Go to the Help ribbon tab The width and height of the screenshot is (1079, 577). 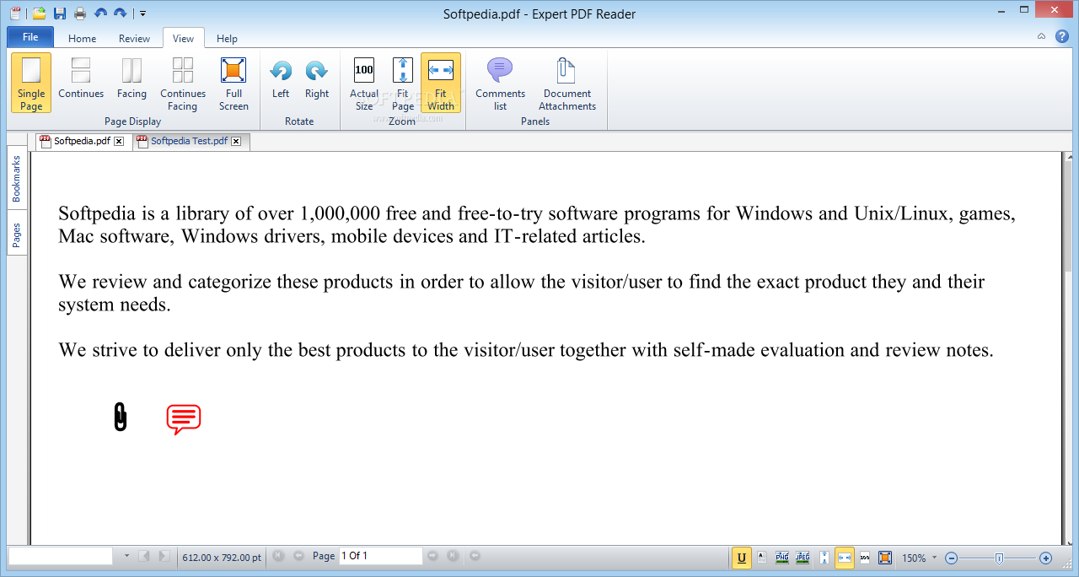(227, 38)
